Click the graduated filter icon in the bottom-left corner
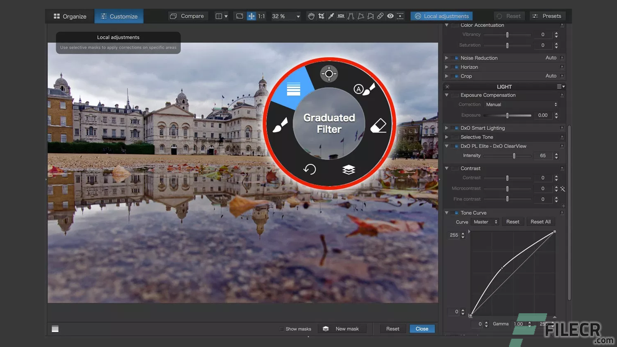Image resolution: width=617 pixels, height=347 pixels. (55, 329)
